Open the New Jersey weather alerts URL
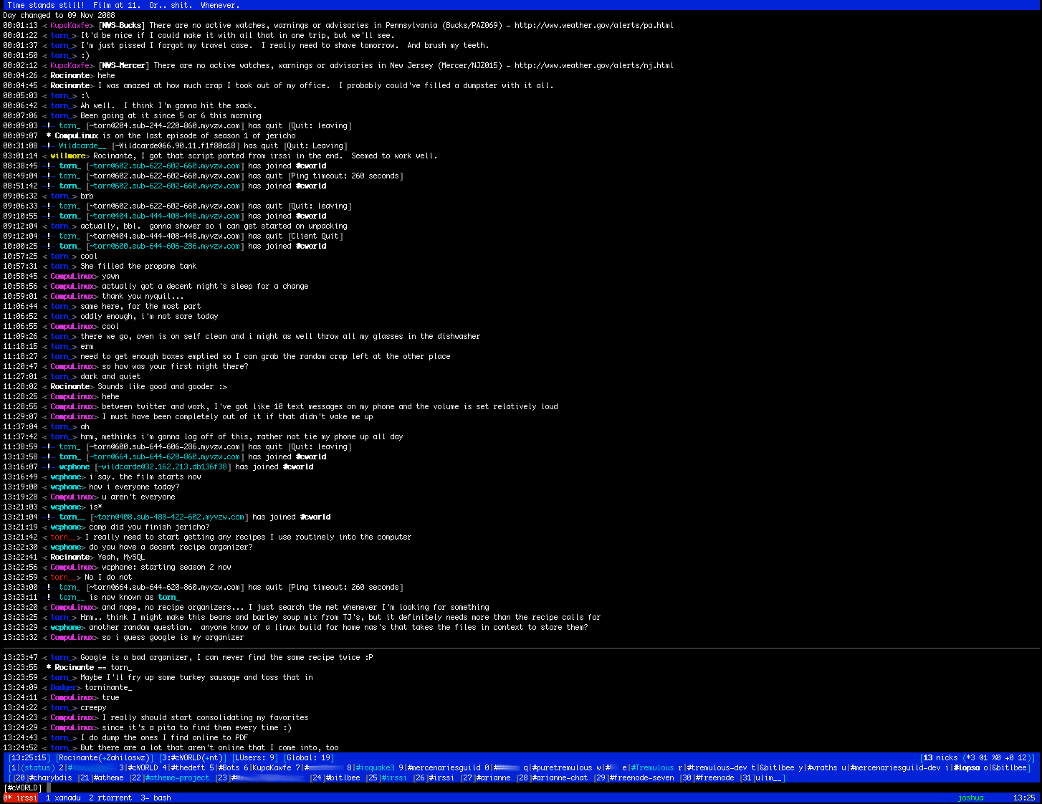 click(593, 65)
